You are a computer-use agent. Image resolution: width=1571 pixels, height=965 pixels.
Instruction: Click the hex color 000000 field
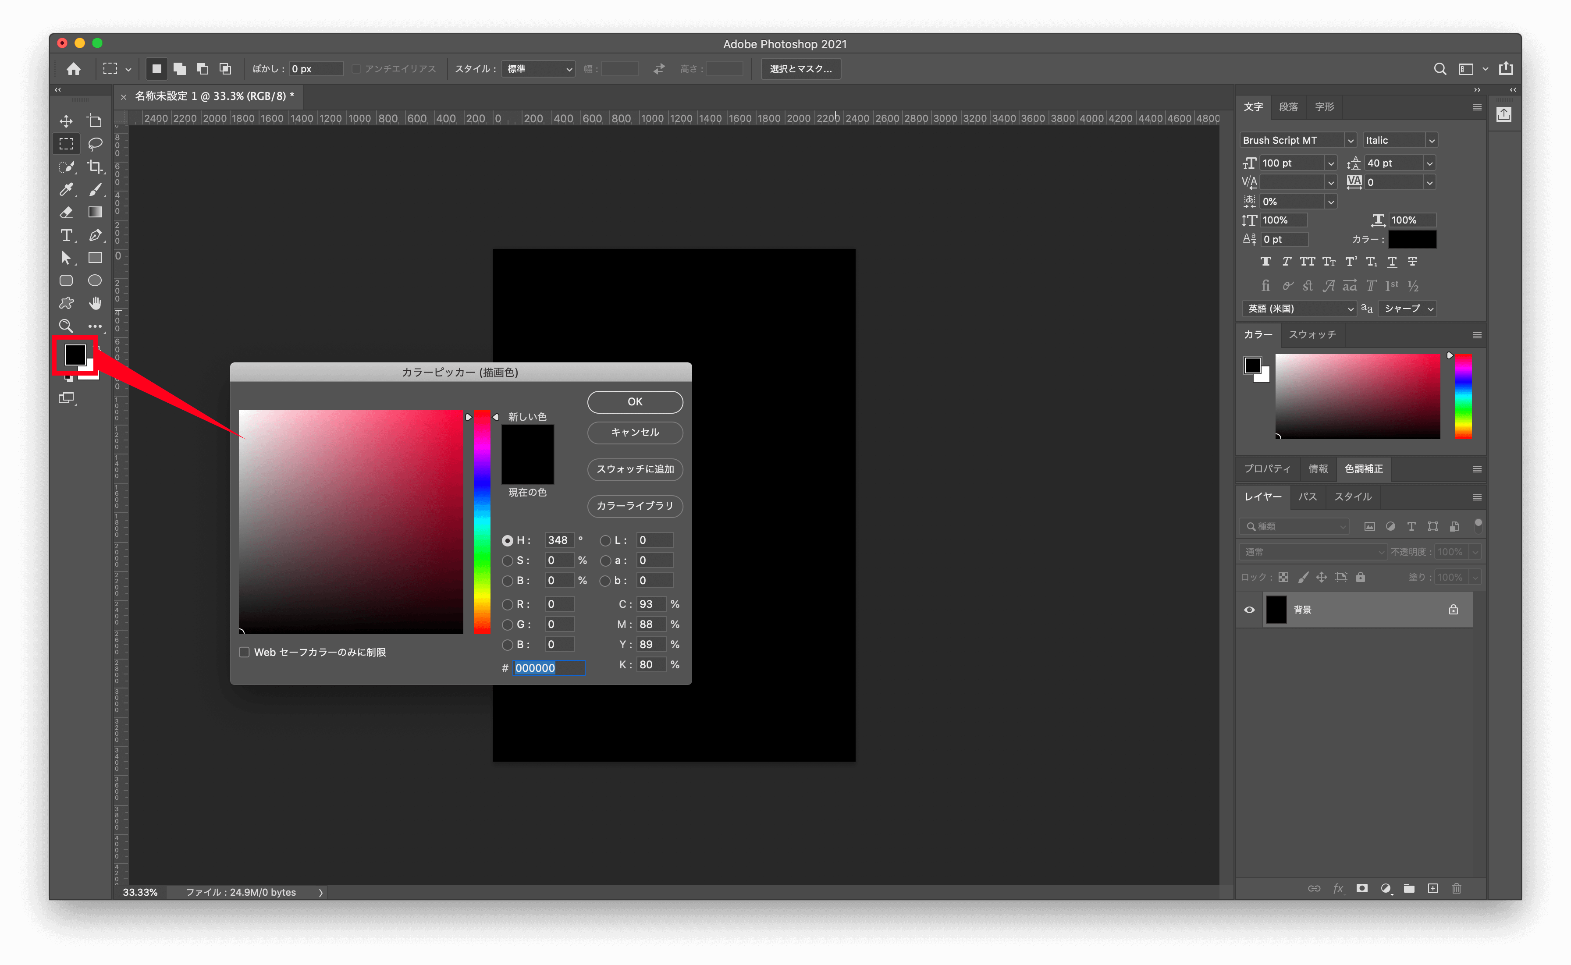click(x=549, y=668)
